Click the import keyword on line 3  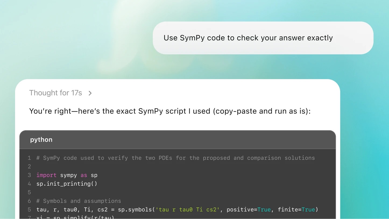pos(46,175)
